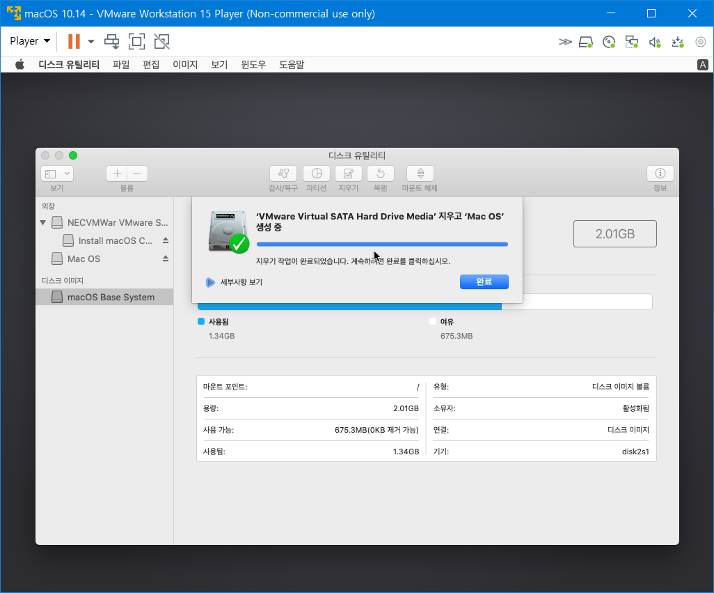714x593 pixels.
Task: Click the 마운트 해제 unmount icon
Action: click(420, 174)
